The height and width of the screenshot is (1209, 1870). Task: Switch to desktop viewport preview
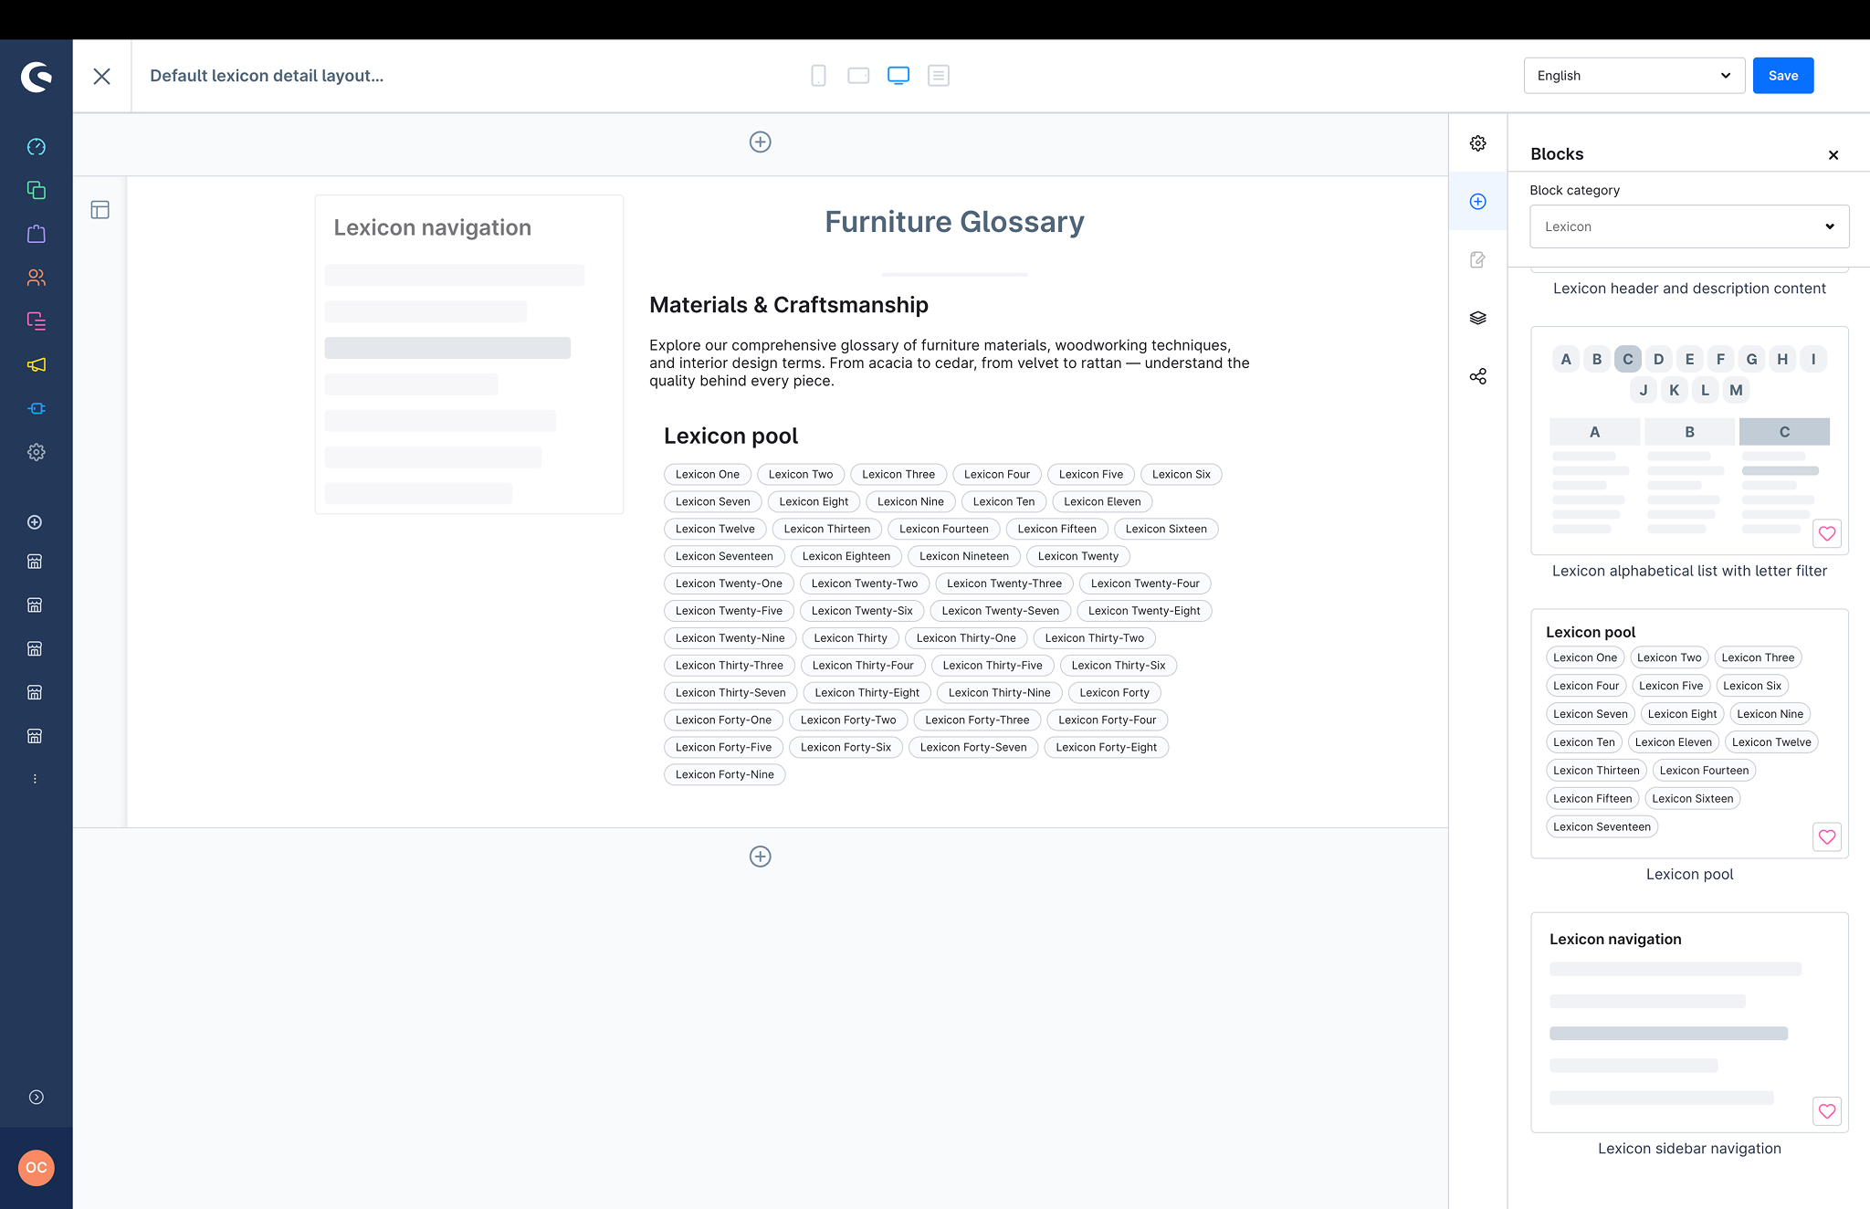(898, 76)
